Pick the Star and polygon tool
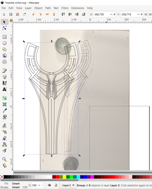Screen dimensions: 152x189 point(5,49)
